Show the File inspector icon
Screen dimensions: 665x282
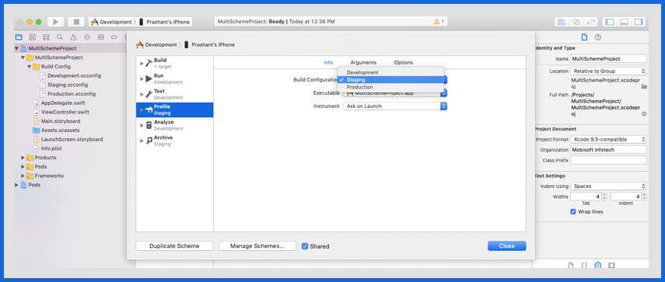pyautogui.click(x=584, y=37)
